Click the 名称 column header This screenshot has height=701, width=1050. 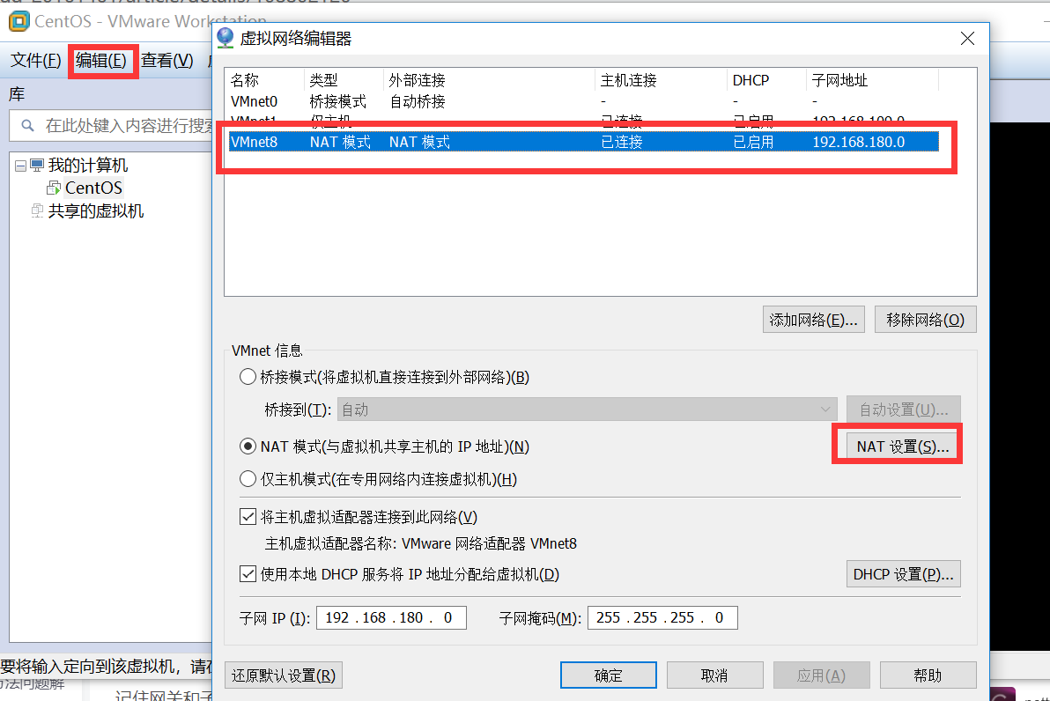coord(265,80)
